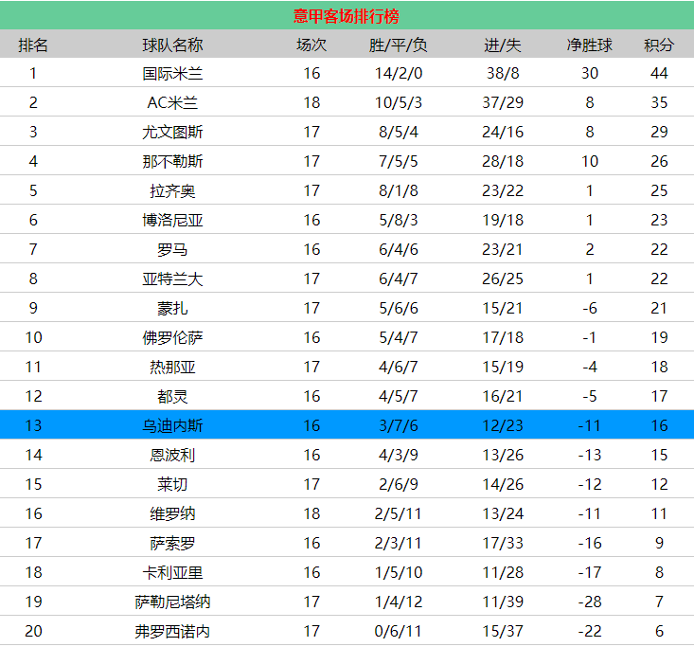The image size is (694, 647).
Task: Open the 拉齐奥 team entry
Action: [x=172, y=191]
